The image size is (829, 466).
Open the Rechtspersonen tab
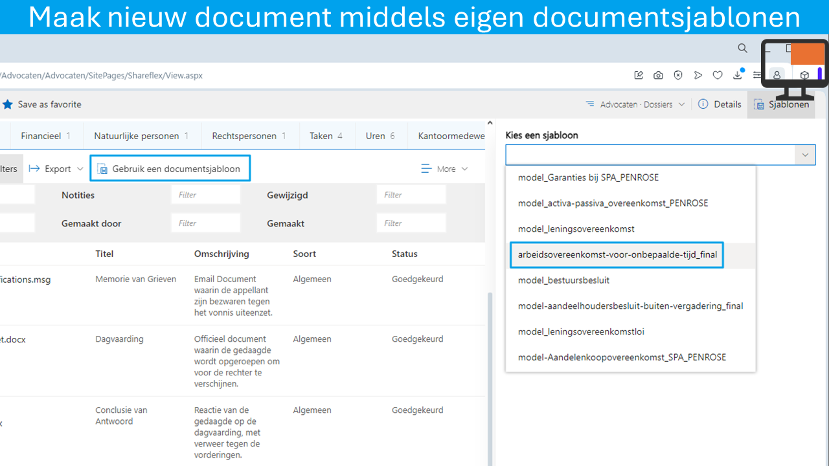(x=249, y=136)
